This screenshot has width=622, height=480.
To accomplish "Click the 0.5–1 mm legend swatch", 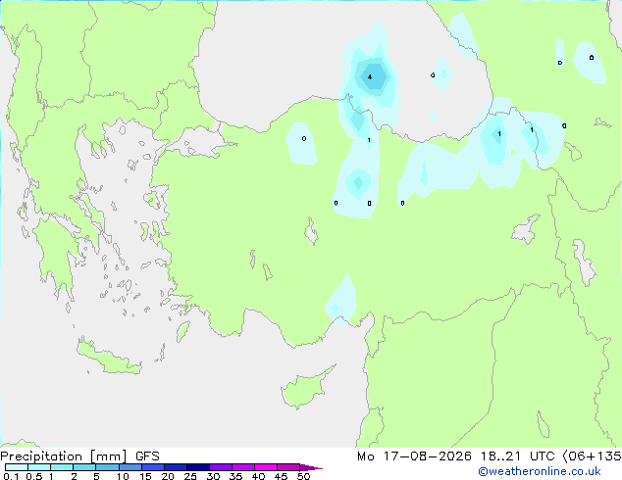I will click(x=39, y=467).
